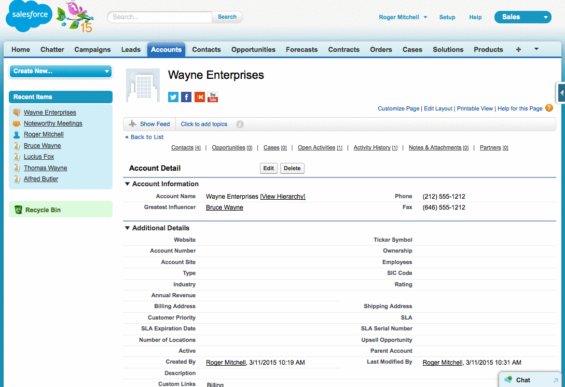Pop out the Chat panel arrow icon
Image resolution: width=565 pixels, height=387 pixels.
tap(556, 380)
